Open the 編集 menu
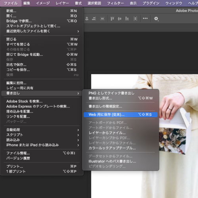 [27, 3]
